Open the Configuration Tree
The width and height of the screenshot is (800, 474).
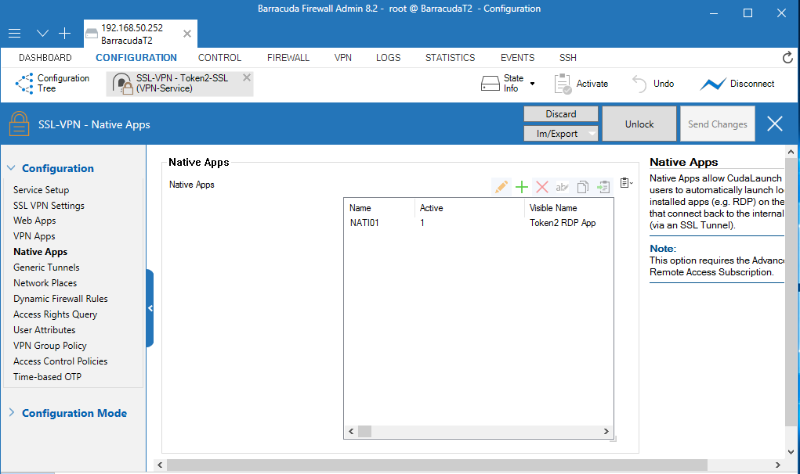(x=52, y=84)
